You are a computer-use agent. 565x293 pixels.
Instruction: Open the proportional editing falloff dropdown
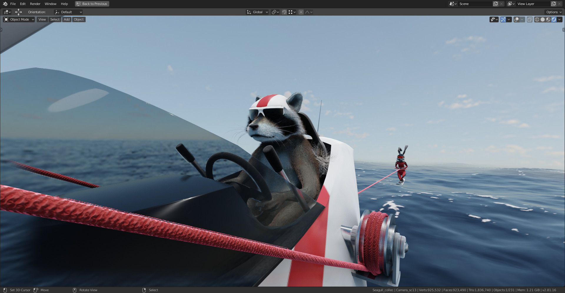[309, 12]
